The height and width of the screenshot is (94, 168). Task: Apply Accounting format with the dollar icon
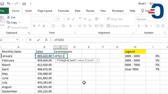point(139,26)
